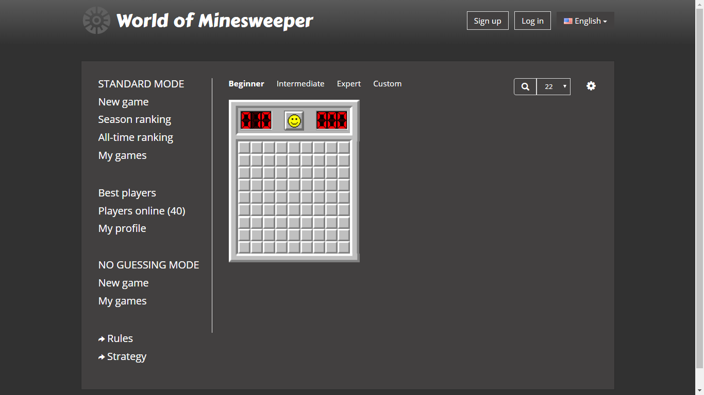Start a new game in No Guessing mode
Screen dimensions: 704x395
point(123,282)
